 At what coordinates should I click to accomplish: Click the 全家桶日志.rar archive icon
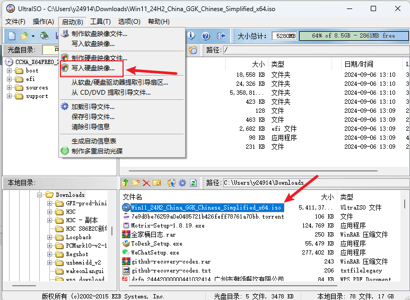coord(126,234)
